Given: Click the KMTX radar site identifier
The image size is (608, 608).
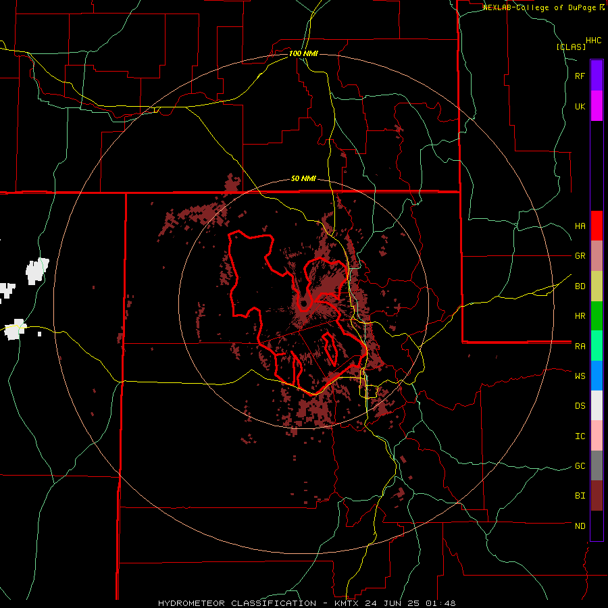Looking at the screenshot, I should [347, 603].
